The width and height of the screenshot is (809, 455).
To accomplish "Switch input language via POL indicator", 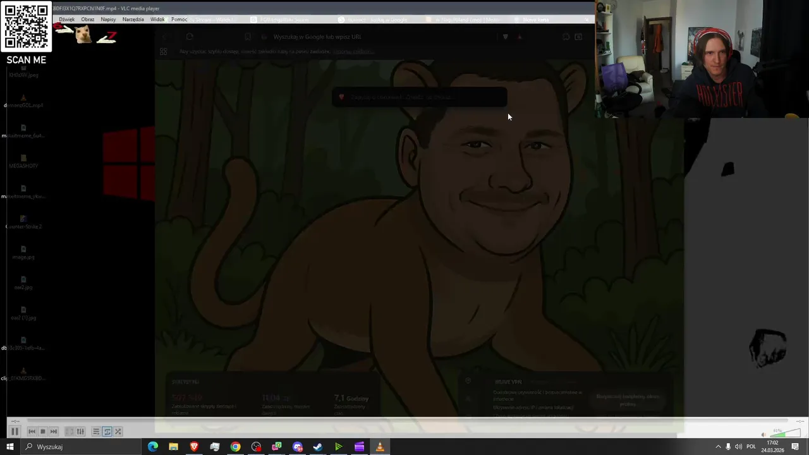I will point(751,447).
